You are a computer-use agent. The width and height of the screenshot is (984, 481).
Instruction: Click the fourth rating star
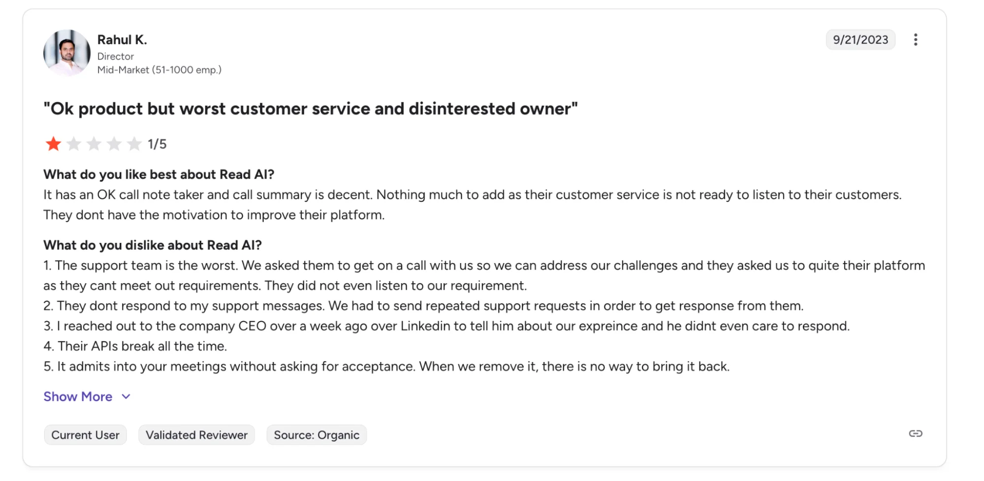(x=114, y=144)
